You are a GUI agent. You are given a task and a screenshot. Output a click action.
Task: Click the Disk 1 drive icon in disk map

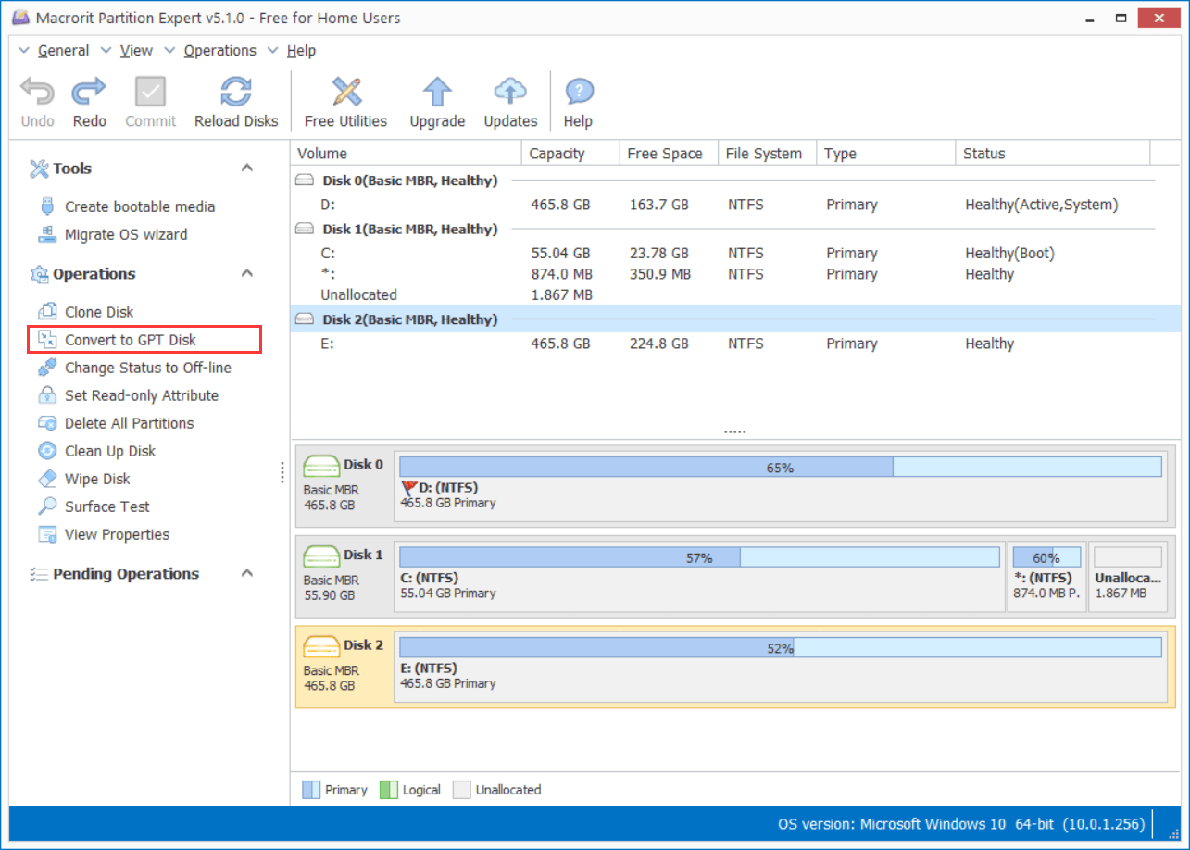point(321,556)
